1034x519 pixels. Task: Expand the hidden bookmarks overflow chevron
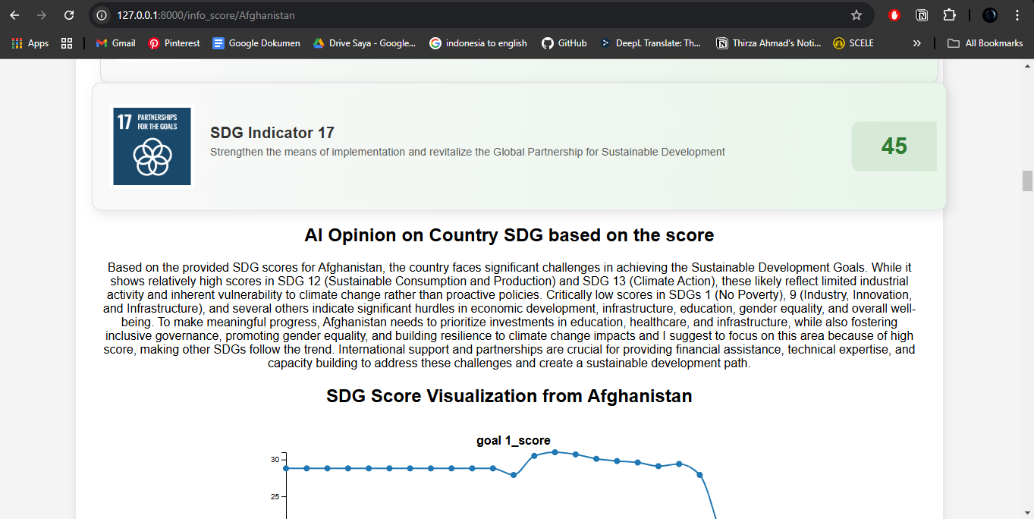click(x=916, y=43)
